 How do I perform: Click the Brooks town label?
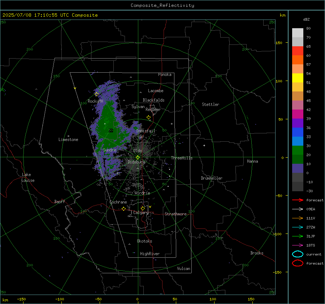[x=257, y=253]
